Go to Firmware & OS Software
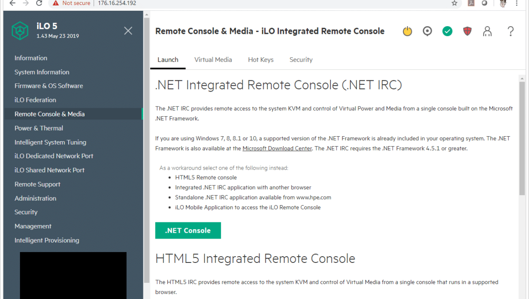 pyautogui.click(x=48, y=86)
